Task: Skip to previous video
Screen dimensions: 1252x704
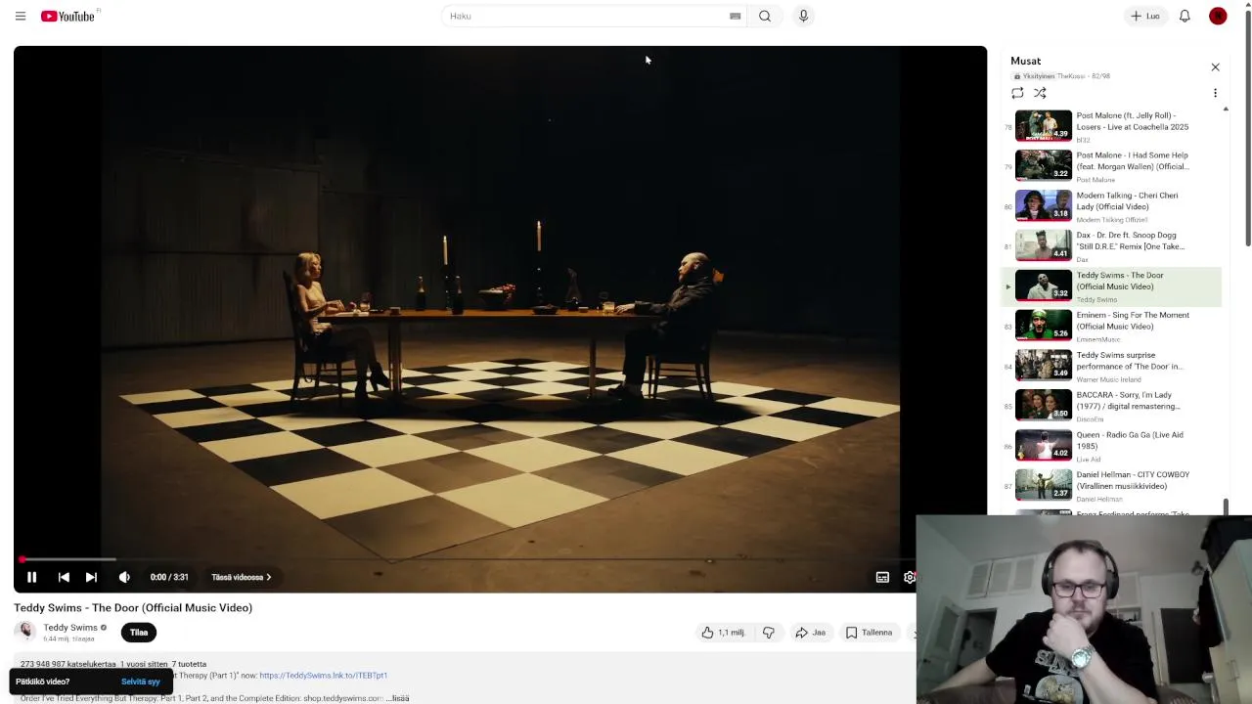Action: click(x=64, y=577)
